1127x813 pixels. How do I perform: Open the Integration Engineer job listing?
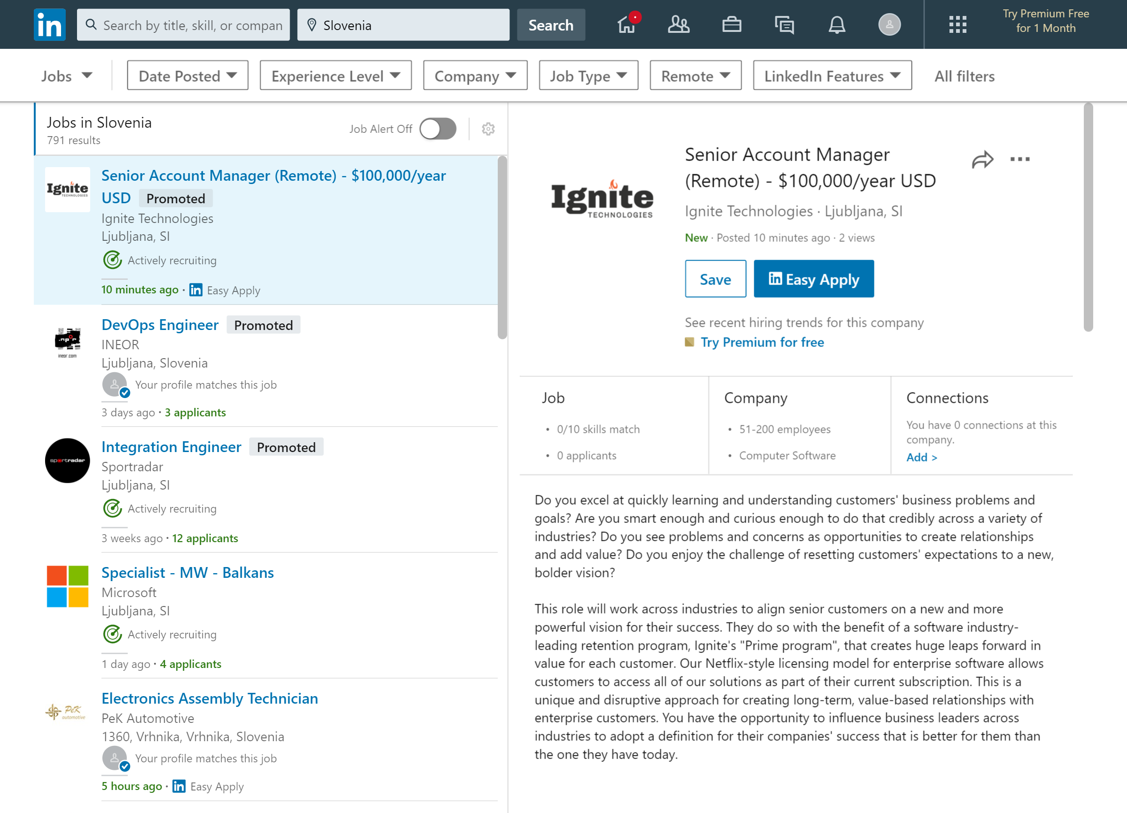point(171,447)
